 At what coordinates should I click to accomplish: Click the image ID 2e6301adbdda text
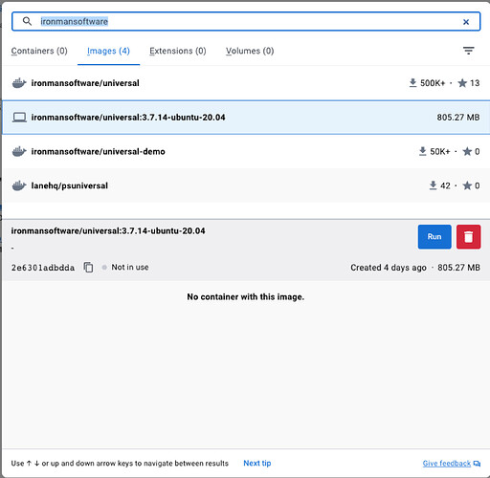point(43,268)
